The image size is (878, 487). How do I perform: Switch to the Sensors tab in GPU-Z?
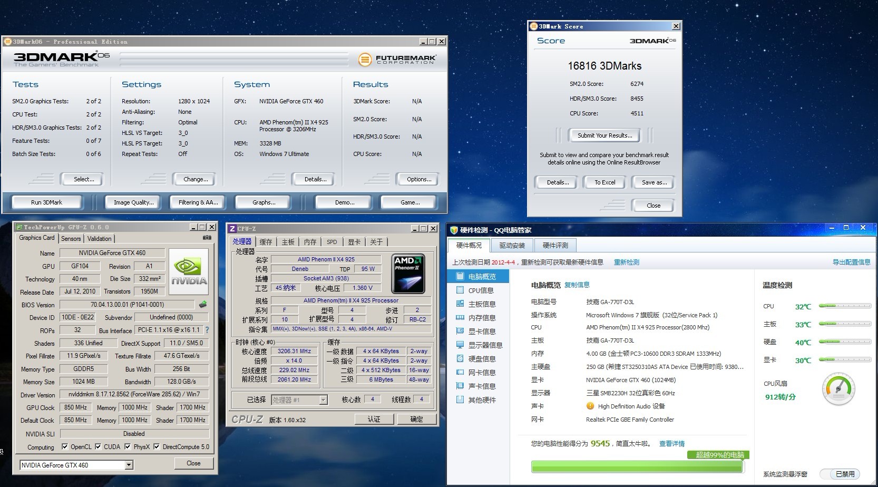tap(71, 238)
